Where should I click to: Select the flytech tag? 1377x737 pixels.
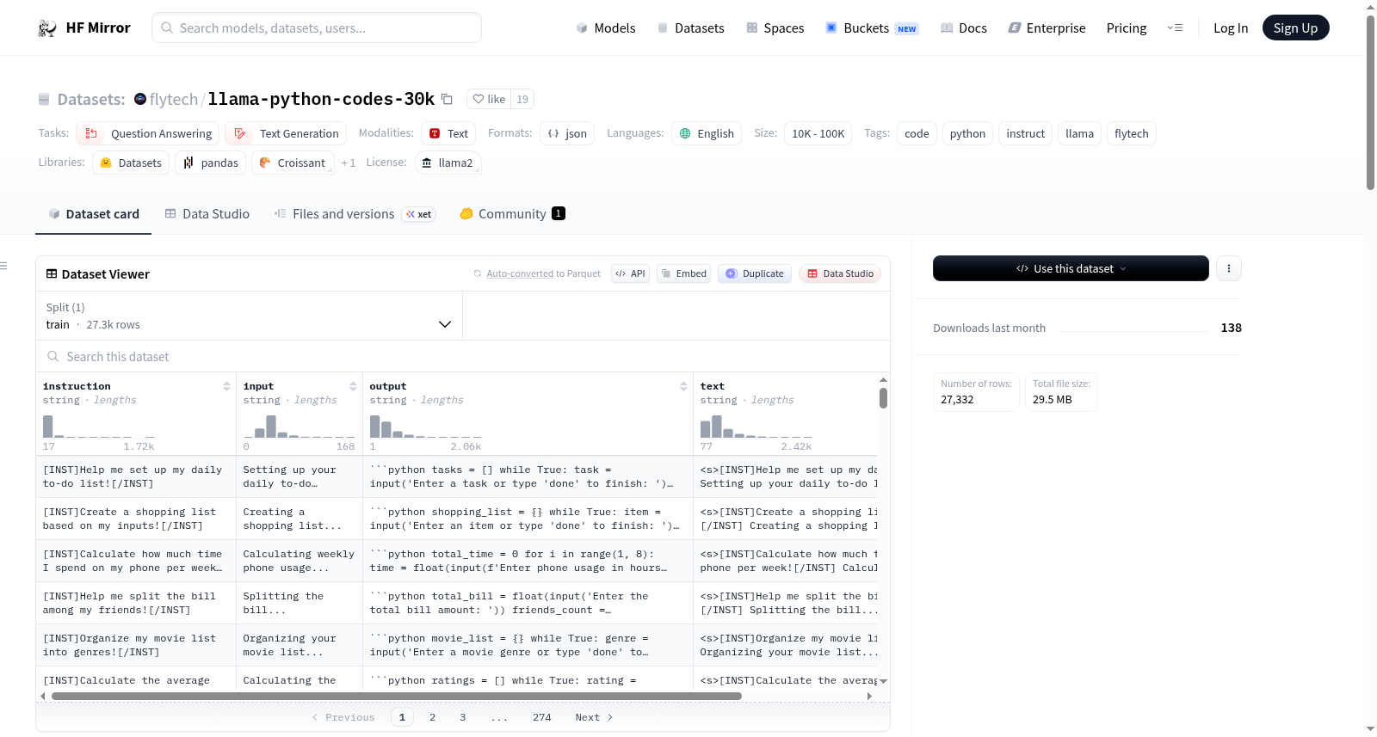tap(1131, 133)
